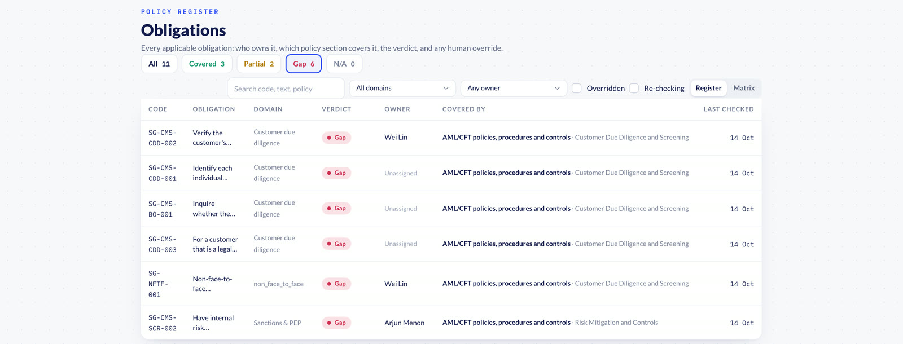Select owner Arjun Menon
This screenshot has height=344, width=903.
(x=405, y=323)
